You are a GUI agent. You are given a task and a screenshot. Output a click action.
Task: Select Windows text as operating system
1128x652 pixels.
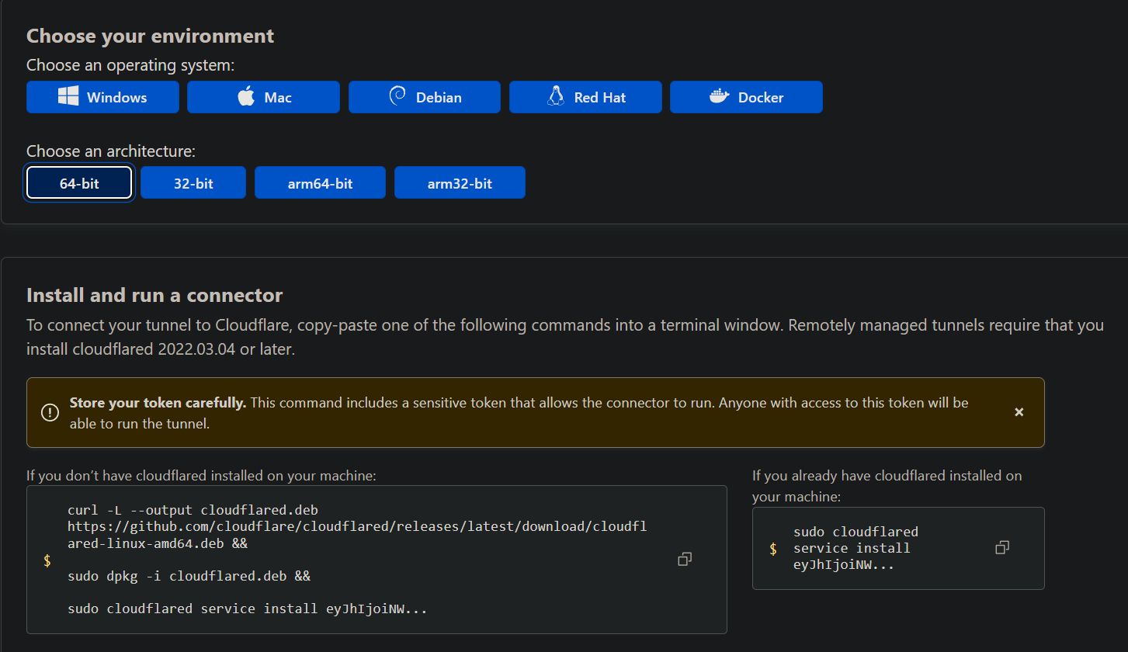pyautogui.click(x=117, y=97)
